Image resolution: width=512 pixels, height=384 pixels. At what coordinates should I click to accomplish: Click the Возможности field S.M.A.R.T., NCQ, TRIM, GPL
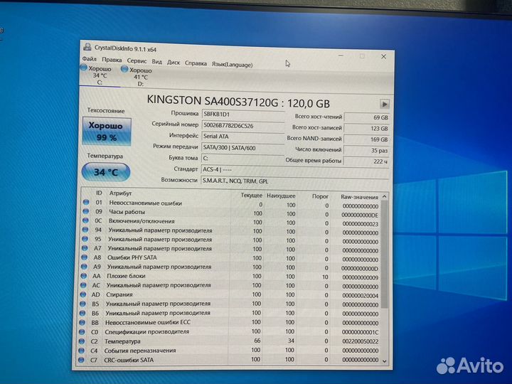click(294, 181)
